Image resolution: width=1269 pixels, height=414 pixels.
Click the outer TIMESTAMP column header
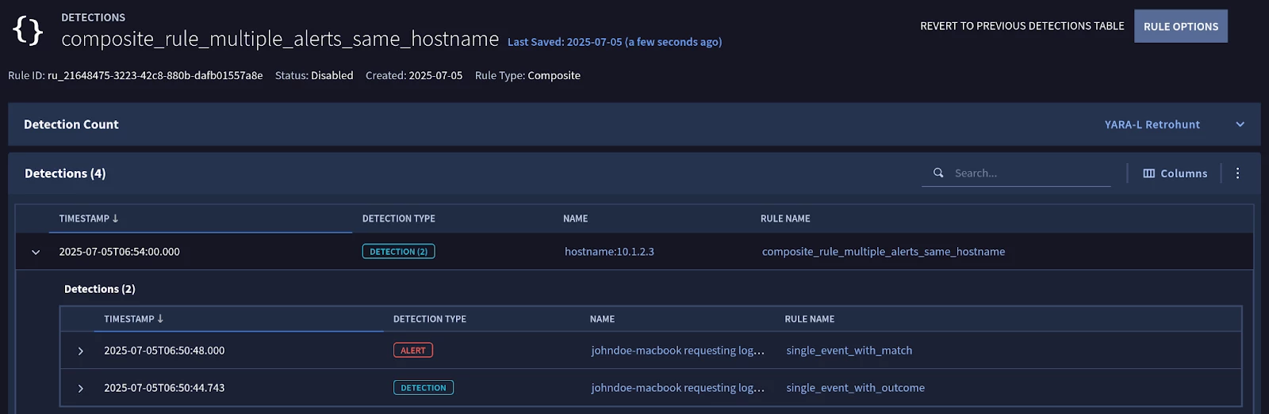tap(84, 218)
